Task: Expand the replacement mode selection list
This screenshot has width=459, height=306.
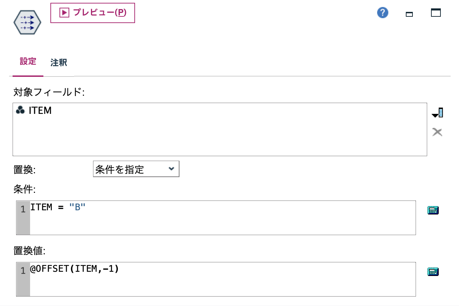Action: click(136, 169)
